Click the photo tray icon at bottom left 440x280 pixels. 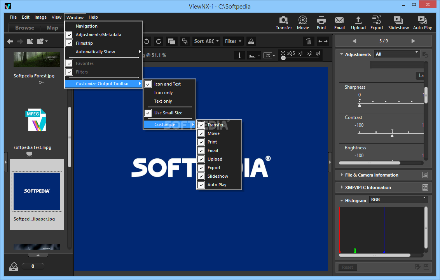click(14, 266)
